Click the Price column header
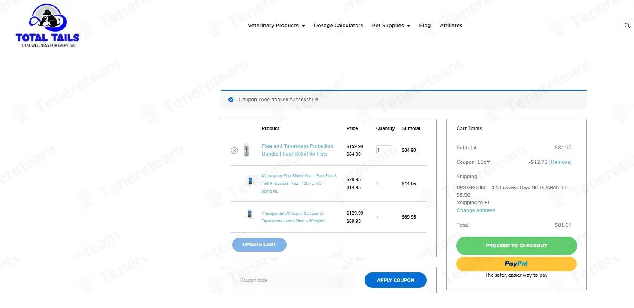Viewport: 634px width, 308px height. [x=352, y=128]
